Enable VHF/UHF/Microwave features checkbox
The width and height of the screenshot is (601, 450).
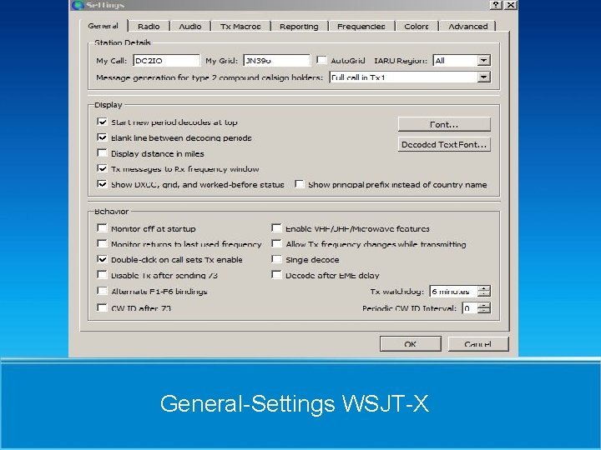pos(276,228)
